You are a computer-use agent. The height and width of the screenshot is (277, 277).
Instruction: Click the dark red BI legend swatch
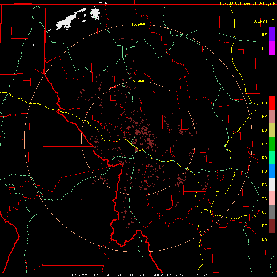(272, 226)
